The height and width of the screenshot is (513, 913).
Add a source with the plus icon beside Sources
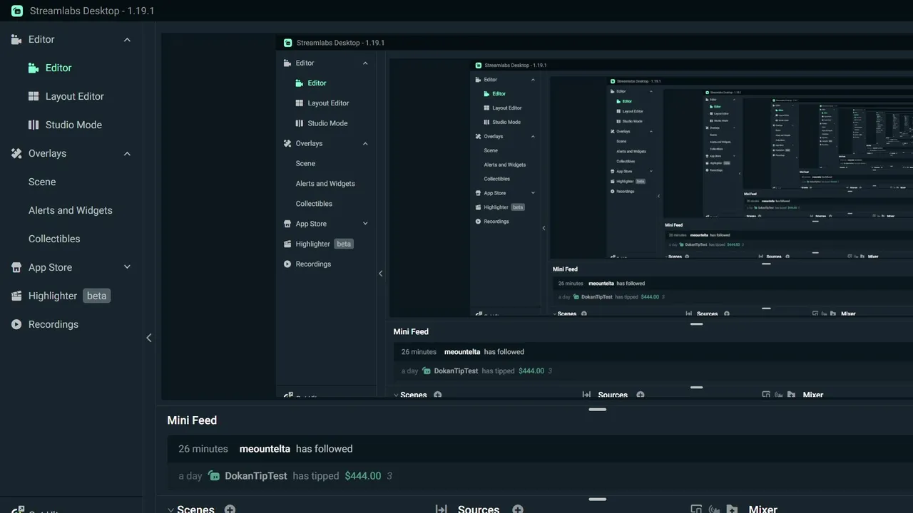(518, 509)
